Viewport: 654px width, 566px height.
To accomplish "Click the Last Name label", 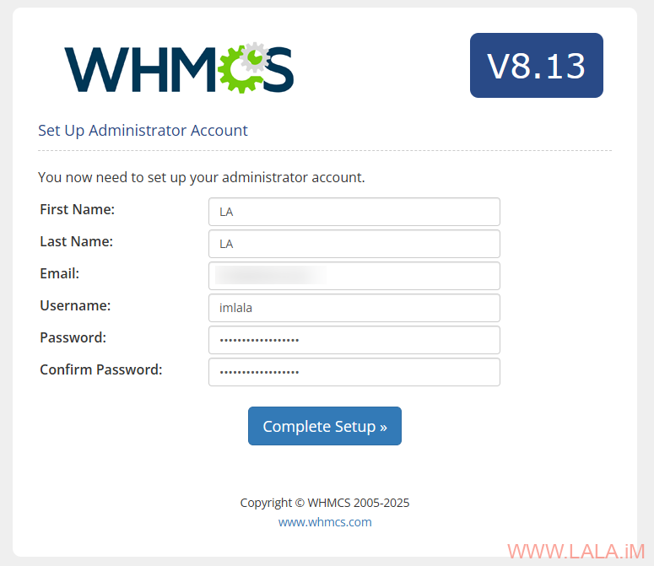I will pyautogui.click(x=76, y=241).
